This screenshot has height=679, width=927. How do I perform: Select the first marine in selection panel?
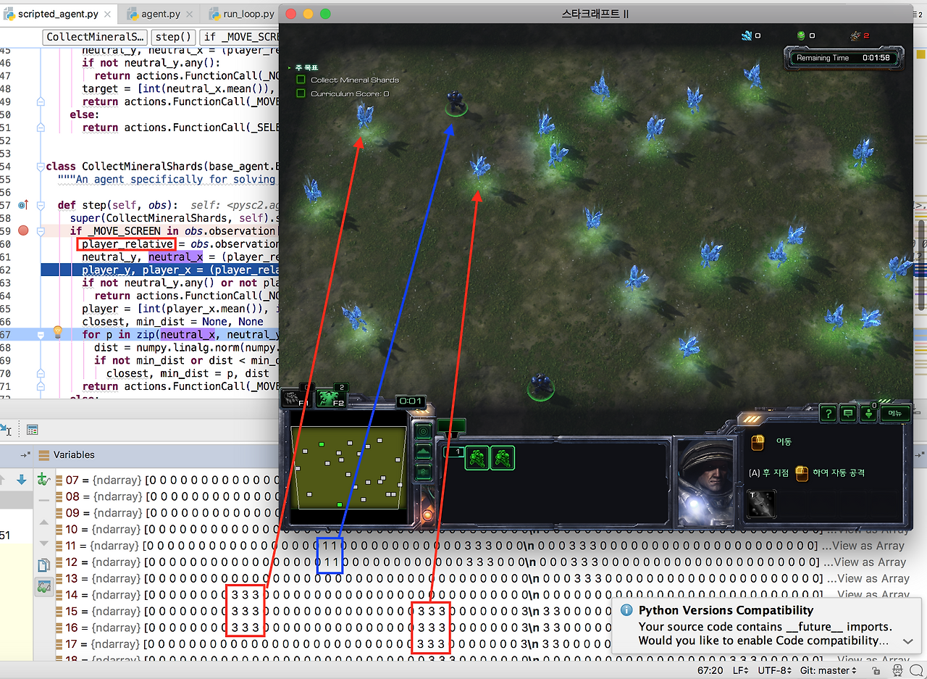coord(477,457)
